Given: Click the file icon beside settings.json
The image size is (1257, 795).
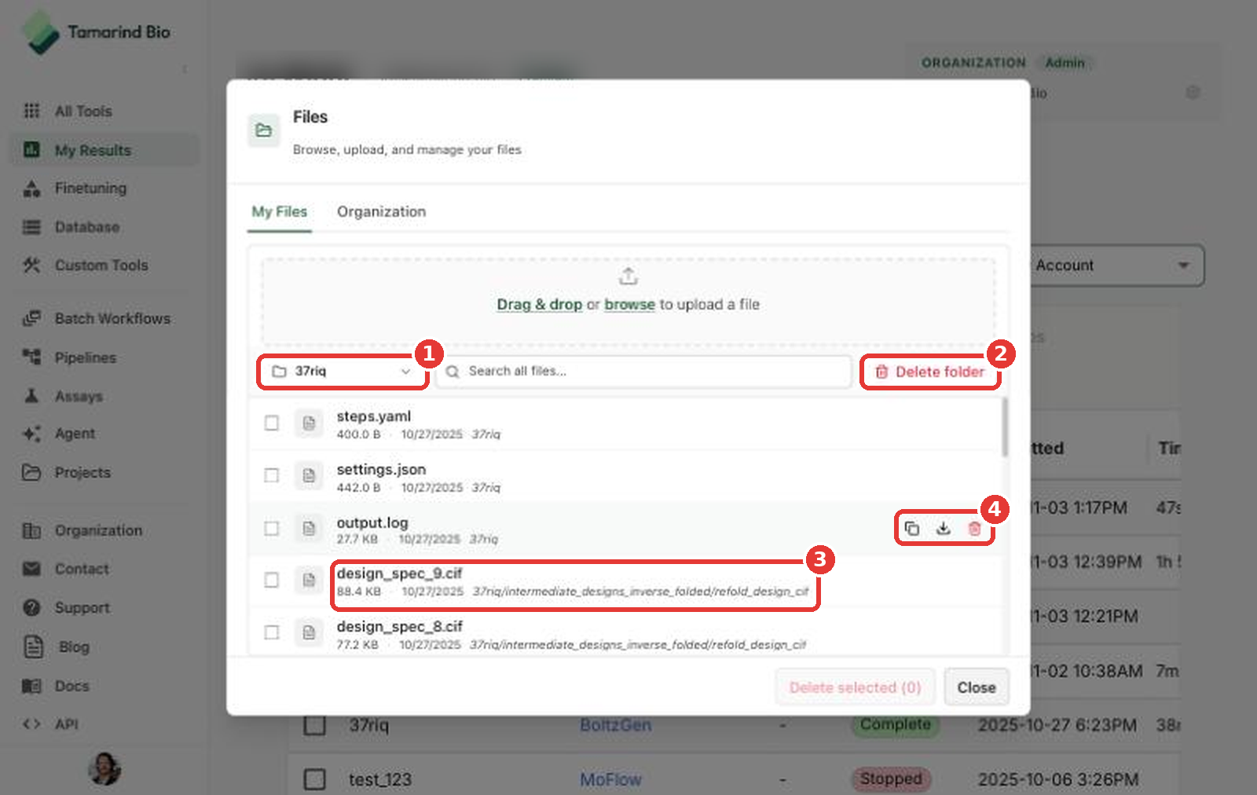Looking at the screenshot, I should click(309, 476).
